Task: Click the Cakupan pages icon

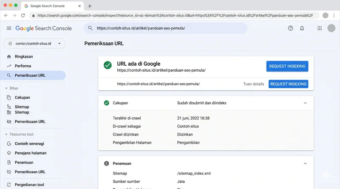Action: pyautogui.click(x=9, y=97)
